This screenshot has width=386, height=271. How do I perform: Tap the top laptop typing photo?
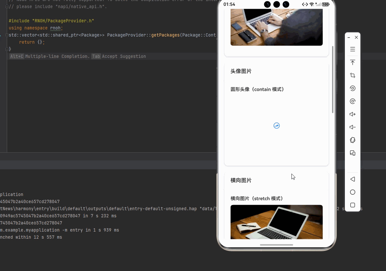click(277, 27)
